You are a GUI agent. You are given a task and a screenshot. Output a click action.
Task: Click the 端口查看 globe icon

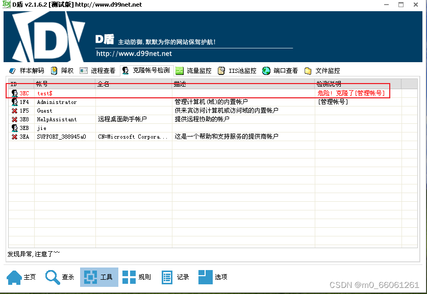pyautogui.click(x=266, y=71)
